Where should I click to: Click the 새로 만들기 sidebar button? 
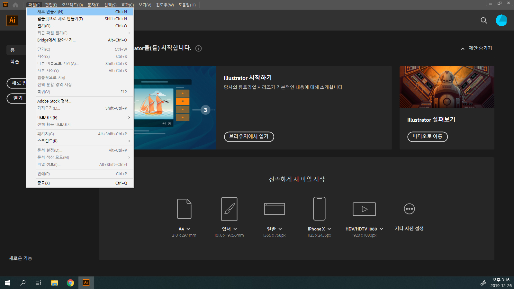tap(17, 83)
